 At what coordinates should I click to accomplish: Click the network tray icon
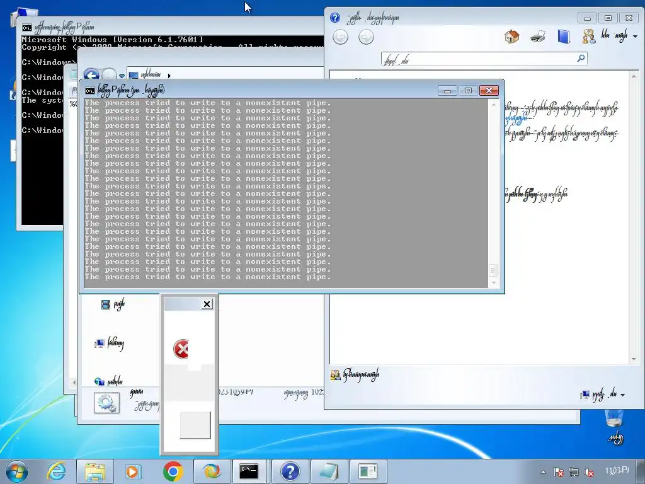coord(574,472)
